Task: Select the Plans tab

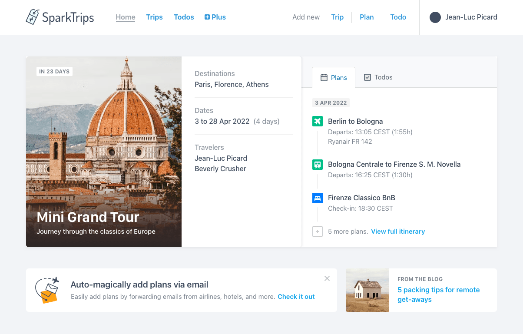Action: (334, 78)
